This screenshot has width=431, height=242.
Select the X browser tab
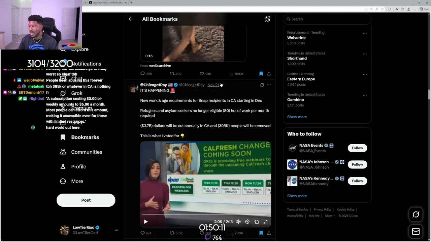coord(108,3)
